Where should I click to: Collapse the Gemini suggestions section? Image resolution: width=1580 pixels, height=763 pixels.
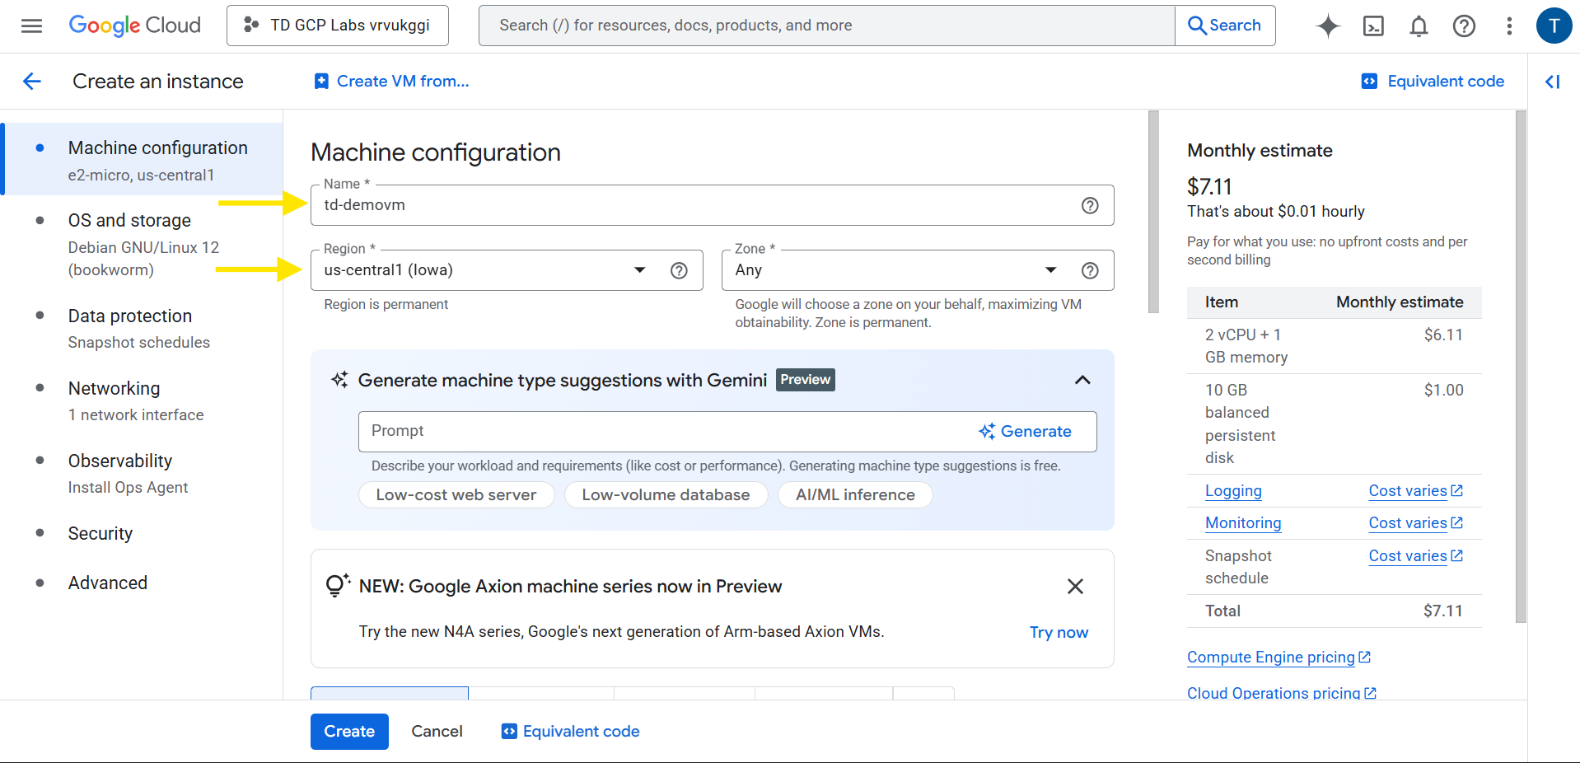click(1082, 380)
